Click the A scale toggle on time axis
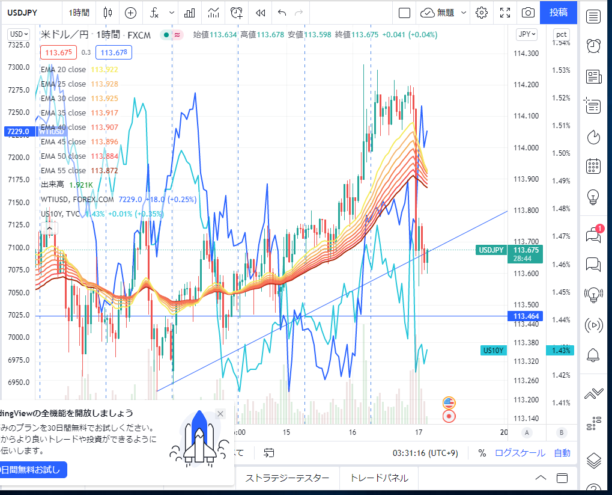 pyautogui.click(x=527, y=432)
